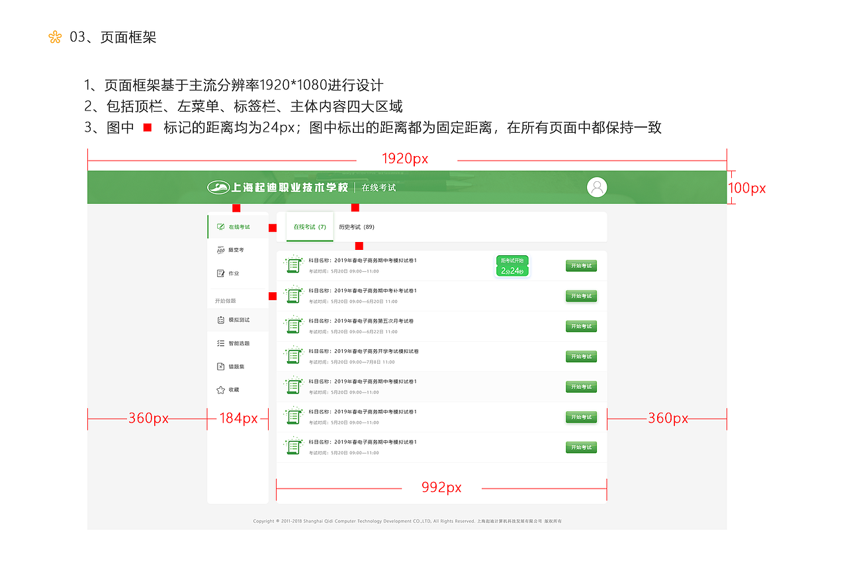Click 开始考试 for 期中考补考试卷1
This screenshot has height=562, width=847.
click(581, 296)
